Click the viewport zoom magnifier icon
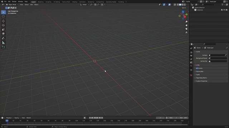 click(186, 22)
